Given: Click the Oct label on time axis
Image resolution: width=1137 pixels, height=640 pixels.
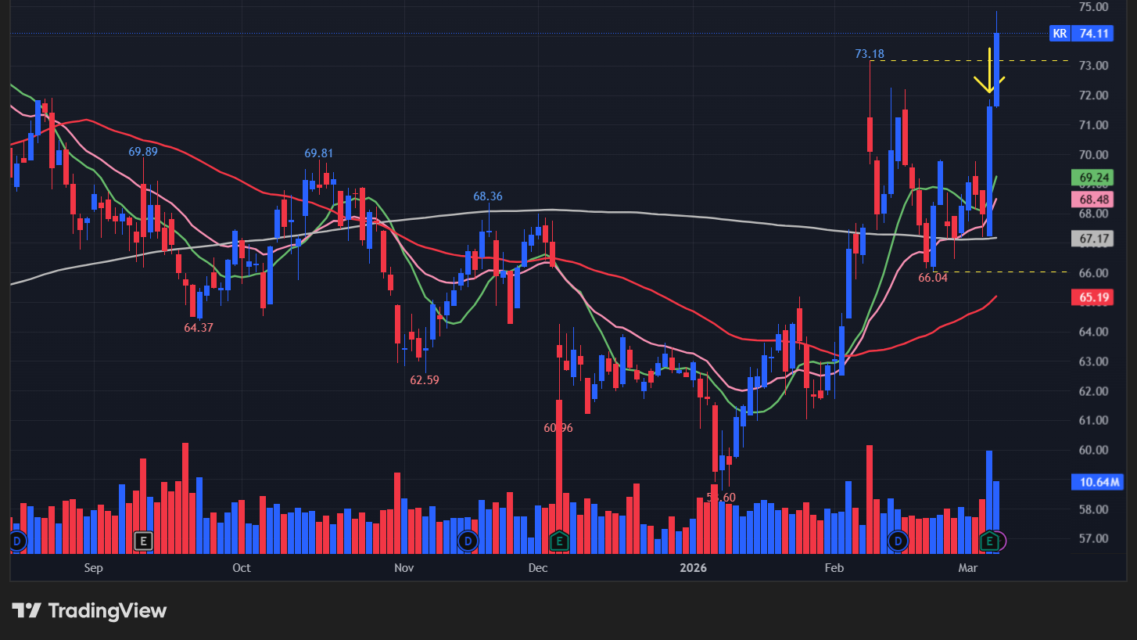Looking at the screenshot, I should tap(242, 568).
